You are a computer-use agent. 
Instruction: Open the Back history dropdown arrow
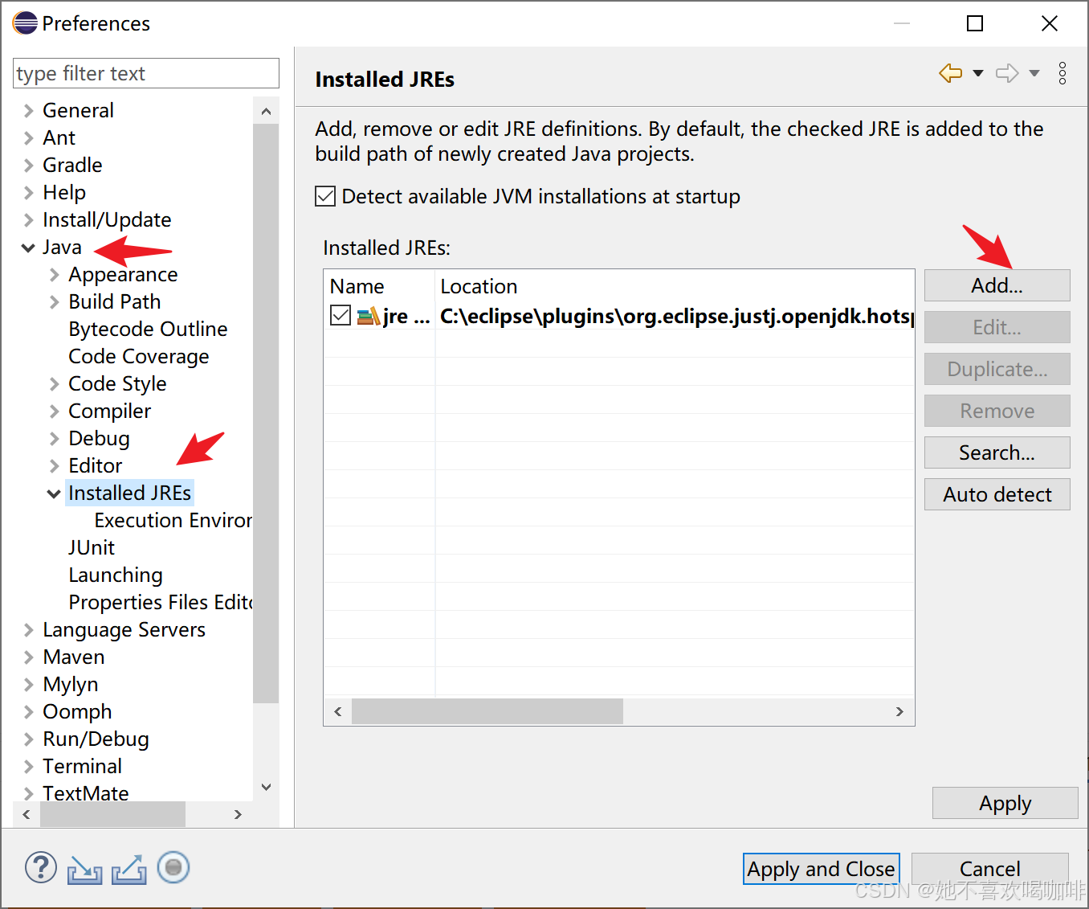pyautogui.click(x=978, y=73)
